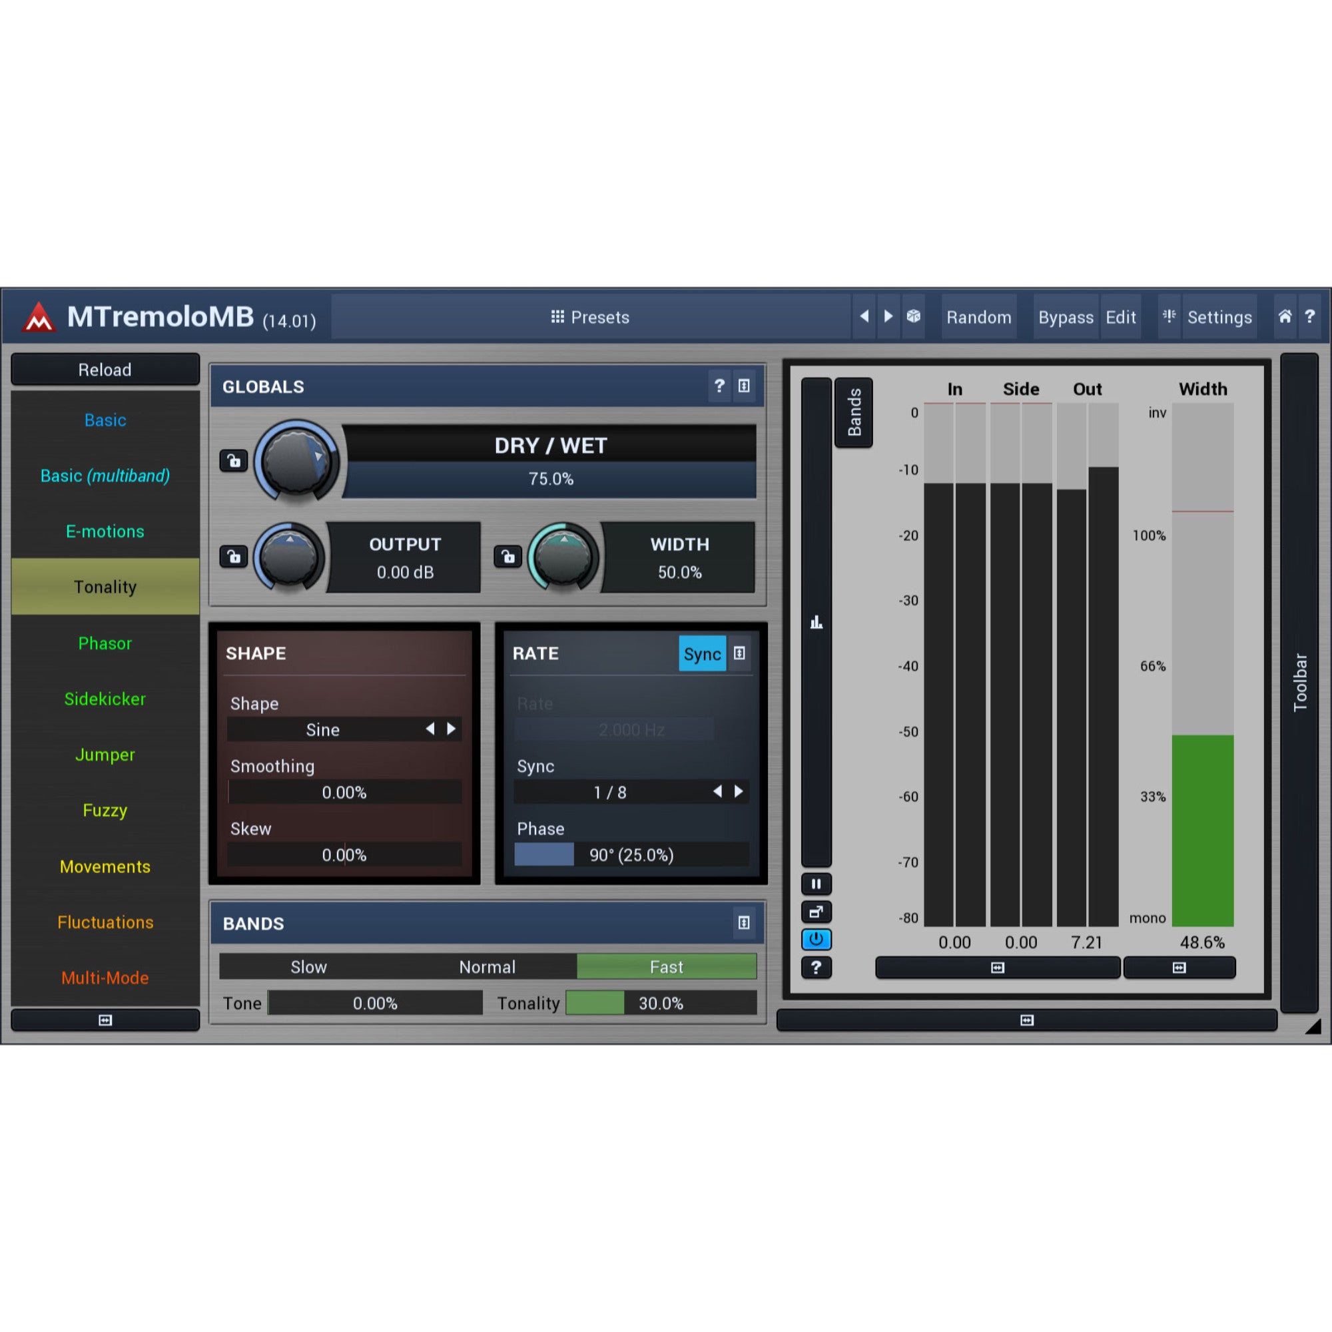Image resolution: width=1332 pixels, height=1332 pixels.
Task: Click the analyzer histogram icon in the meter strip
Action: click(817, 623)
